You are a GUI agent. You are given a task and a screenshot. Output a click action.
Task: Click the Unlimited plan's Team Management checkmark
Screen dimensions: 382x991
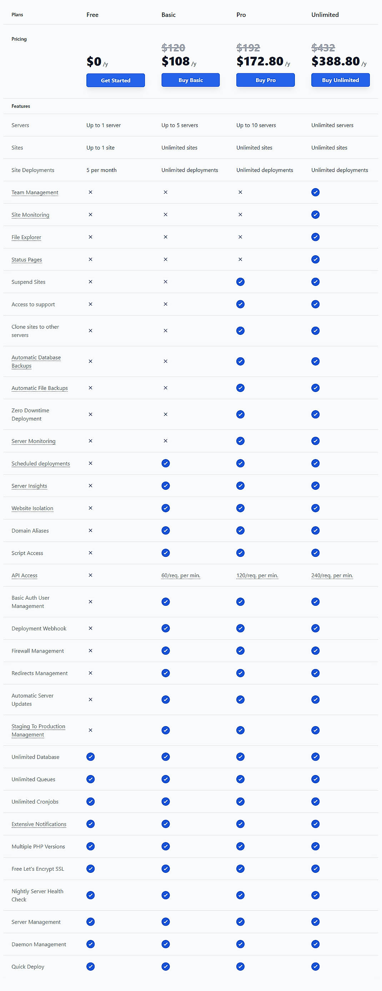pos(315,192)
